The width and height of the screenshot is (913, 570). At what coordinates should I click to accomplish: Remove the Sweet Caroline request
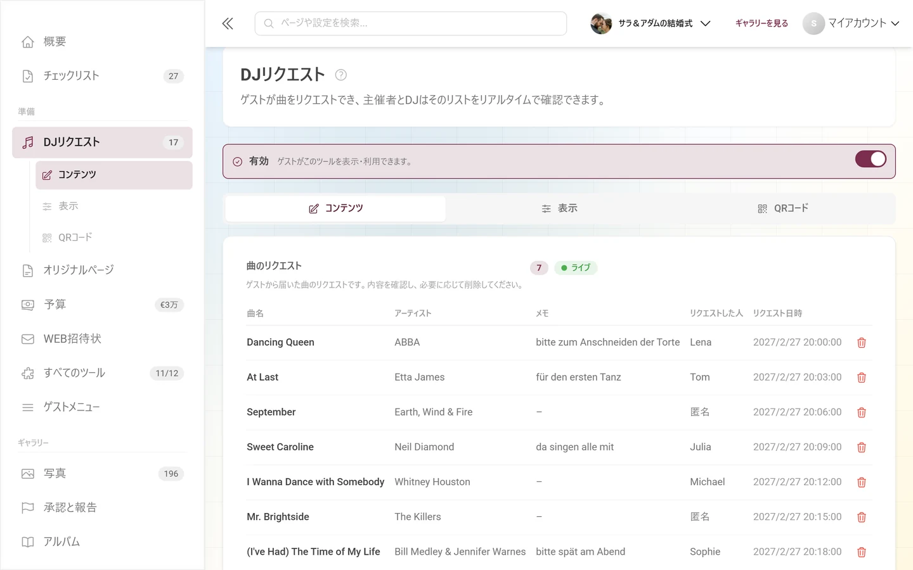(862, 447)
